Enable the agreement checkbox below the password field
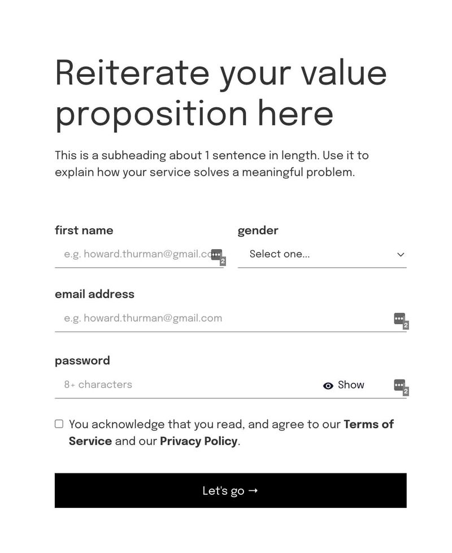The width and height of the screenshot is (452, 553). point(59,423)
